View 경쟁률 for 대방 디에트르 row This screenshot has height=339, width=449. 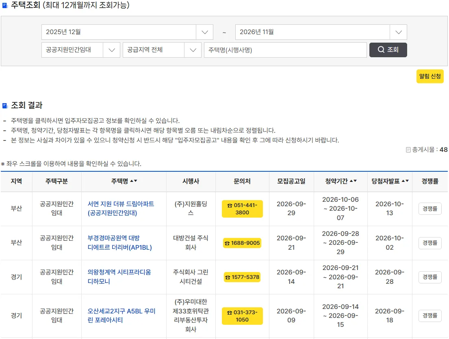coord(430,243)
